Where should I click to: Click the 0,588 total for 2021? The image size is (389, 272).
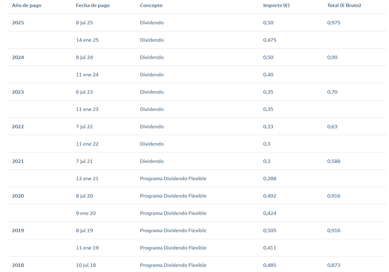(x=334, y=161)
